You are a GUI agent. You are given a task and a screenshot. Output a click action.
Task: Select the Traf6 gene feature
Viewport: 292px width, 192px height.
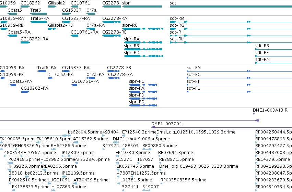(x=38, y=14)
